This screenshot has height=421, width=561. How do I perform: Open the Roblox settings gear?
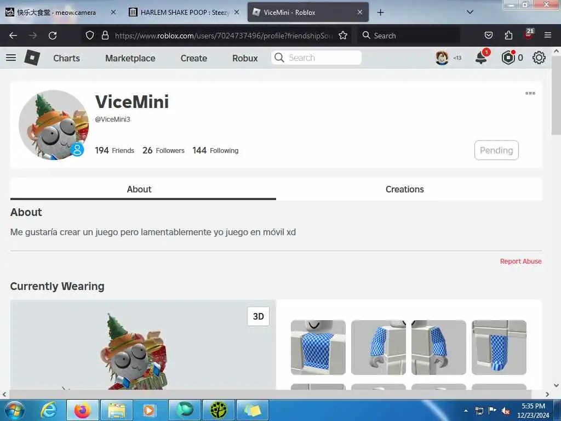[539, 58]
